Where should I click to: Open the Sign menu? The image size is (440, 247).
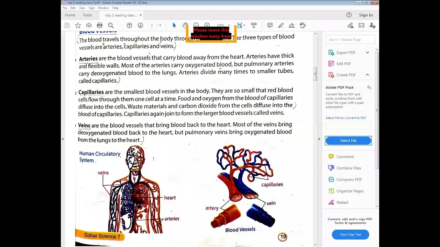(x=91, y=8)
